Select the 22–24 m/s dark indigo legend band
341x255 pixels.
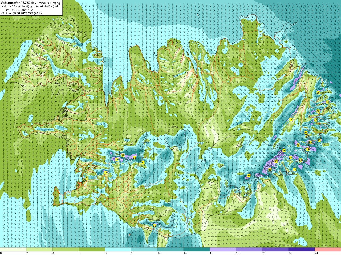pos(302,249)
